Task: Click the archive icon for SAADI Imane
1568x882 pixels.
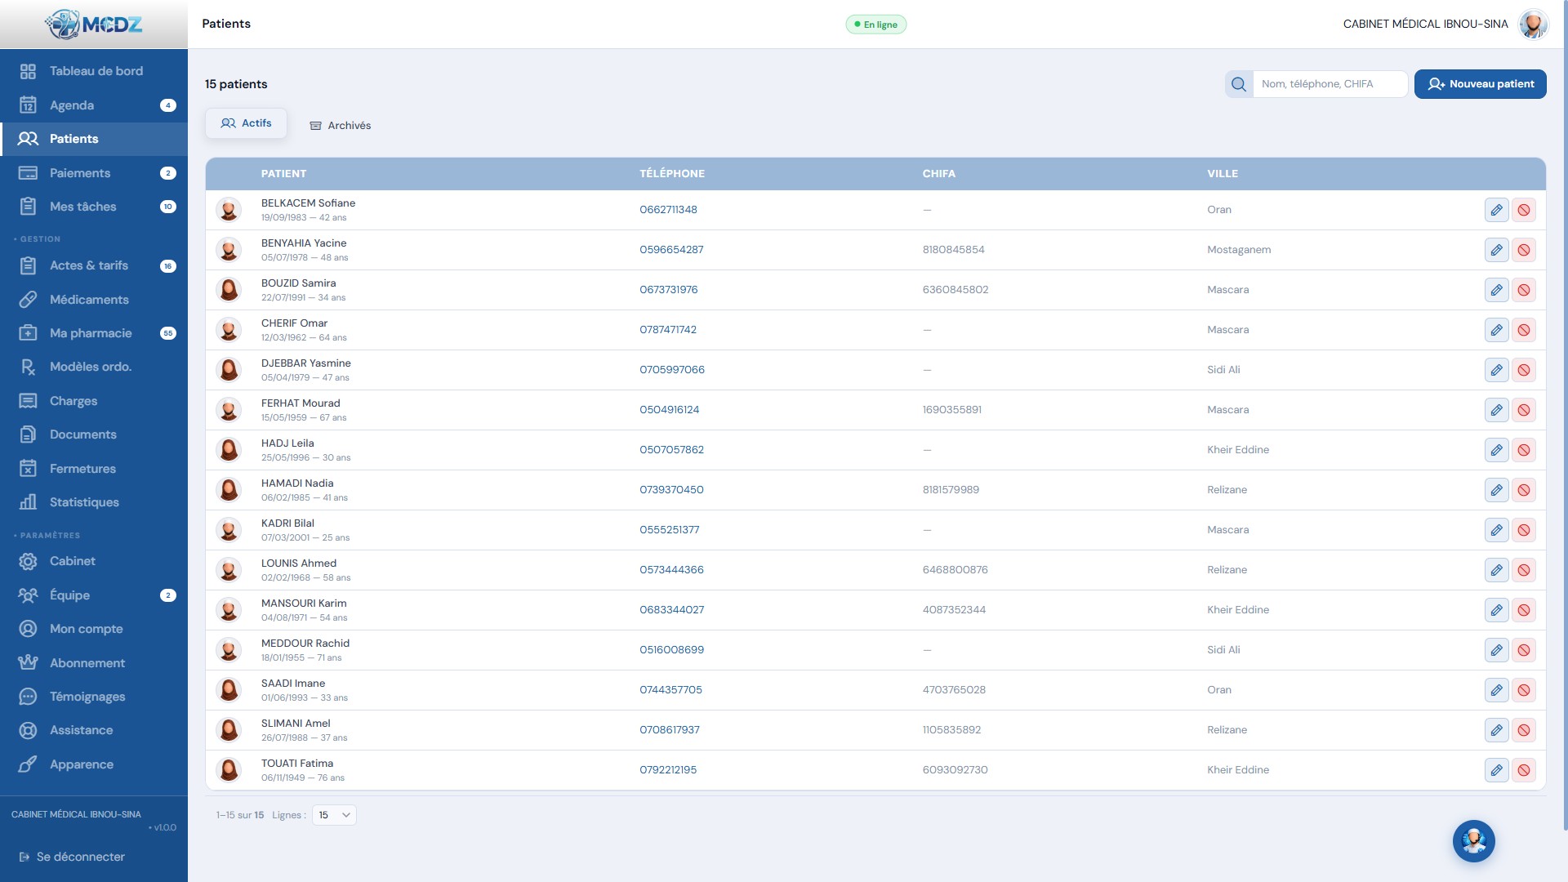Action: [1523, 690]
